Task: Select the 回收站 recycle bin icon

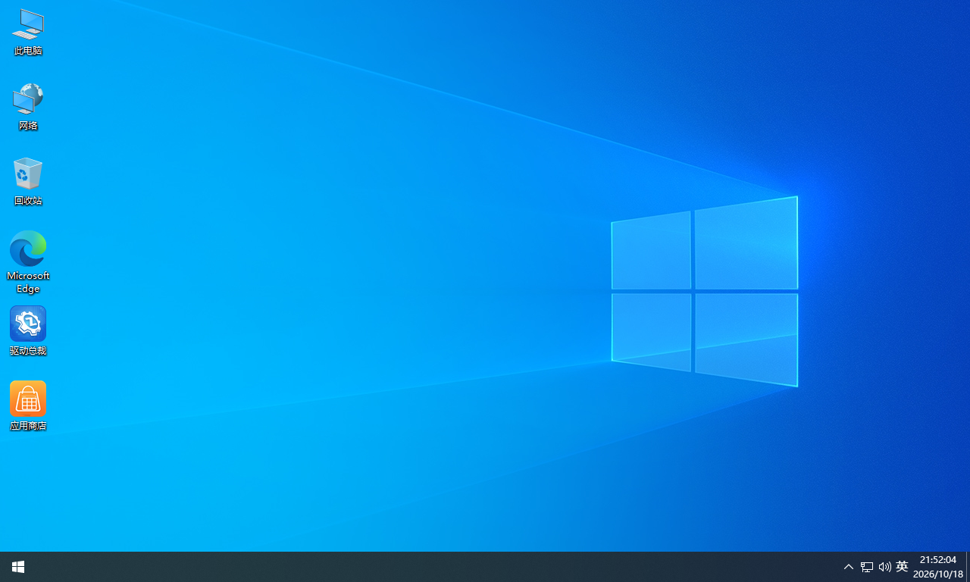Action: (x=28, y=182)
